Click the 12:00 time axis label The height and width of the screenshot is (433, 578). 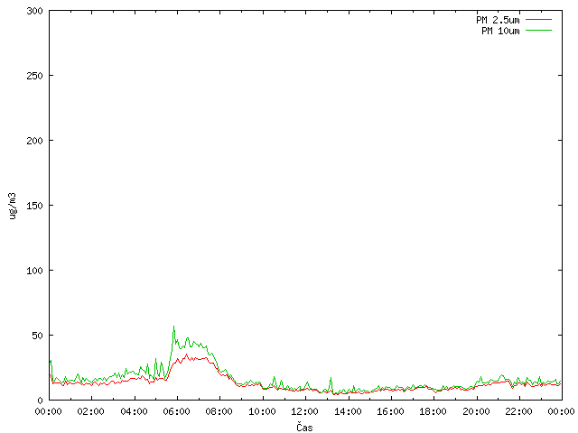305,411
